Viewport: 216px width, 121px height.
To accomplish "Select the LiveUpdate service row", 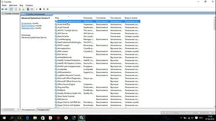I will click(x=98, y=70).
